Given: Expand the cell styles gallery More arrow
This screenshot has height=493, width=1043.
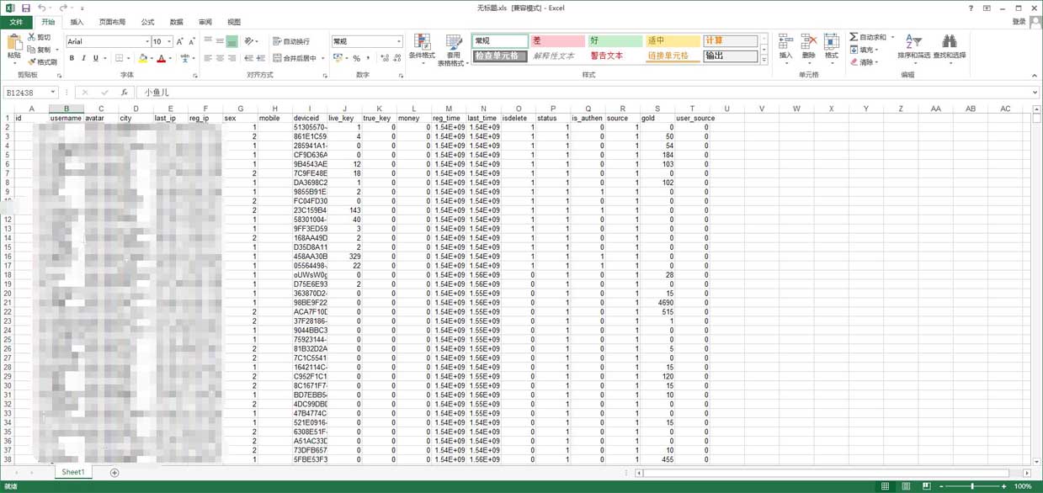Looking at the screenshot, I should [x=764, y=60].
